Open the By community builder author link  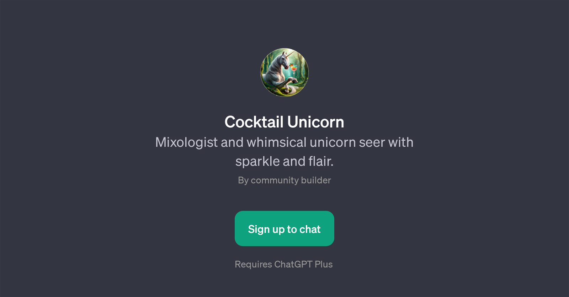tap(284, 180)
